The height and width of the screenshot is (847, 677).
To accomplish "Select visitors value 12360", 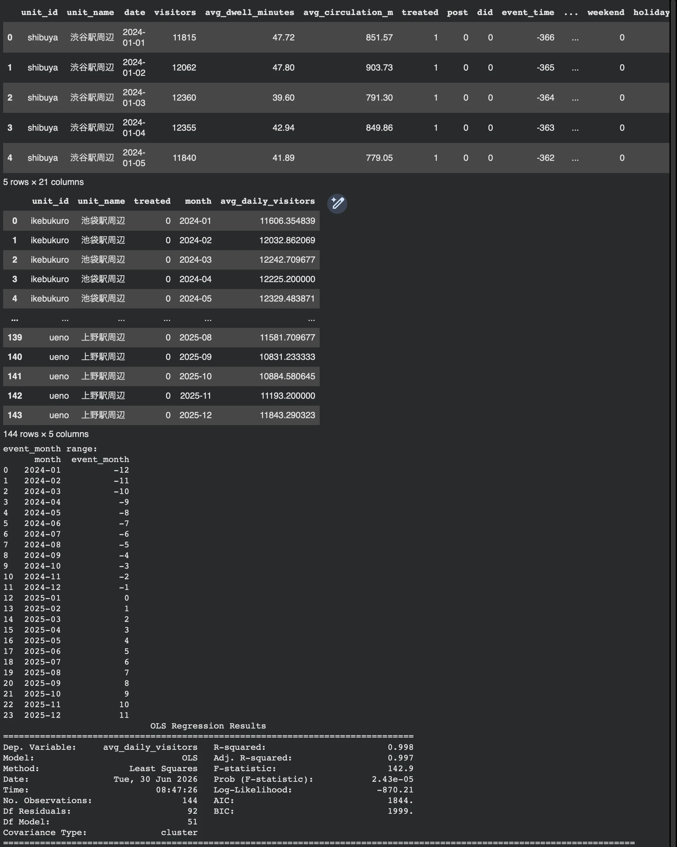I will click(x=184, y=97).
